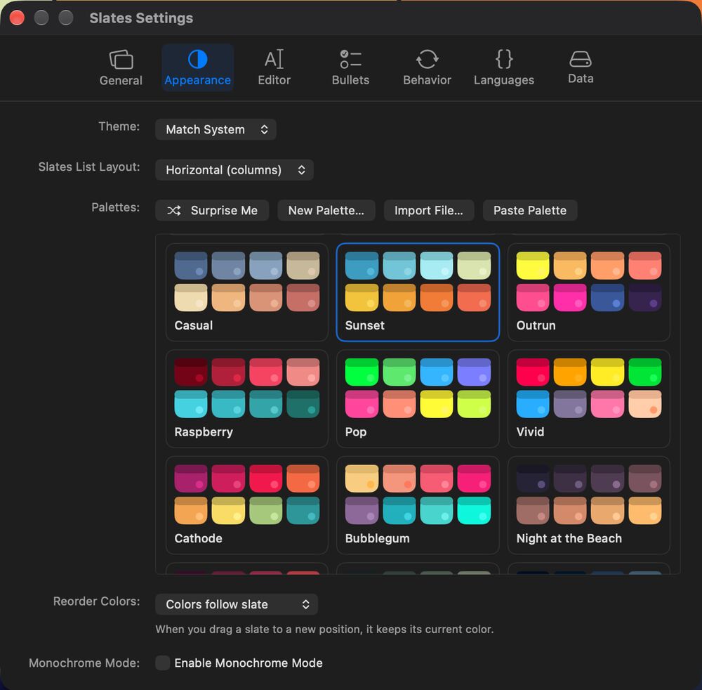The height and width of the screenshot is (690, 702).
Task: Choose the Vivid palette label
Action: coord(531,432)
